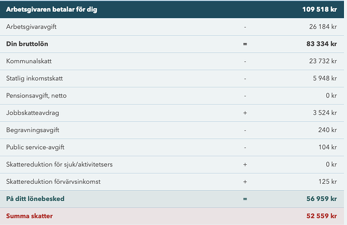This screenshot has height=225, width=347.
Task: Select the 26 184 kr amount
Action: pyautogui.click(x=323, y=27)
